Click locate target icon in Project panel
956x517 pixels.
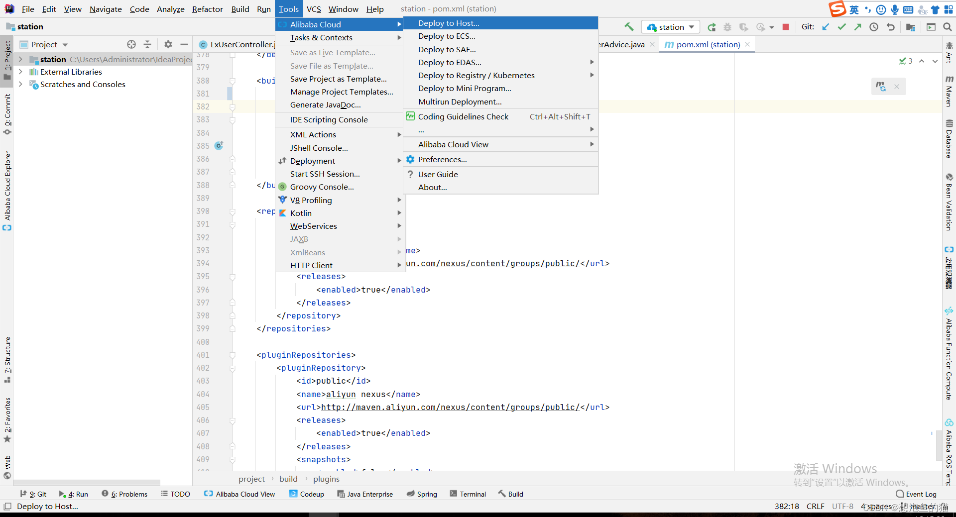click(x=131, y=44)
